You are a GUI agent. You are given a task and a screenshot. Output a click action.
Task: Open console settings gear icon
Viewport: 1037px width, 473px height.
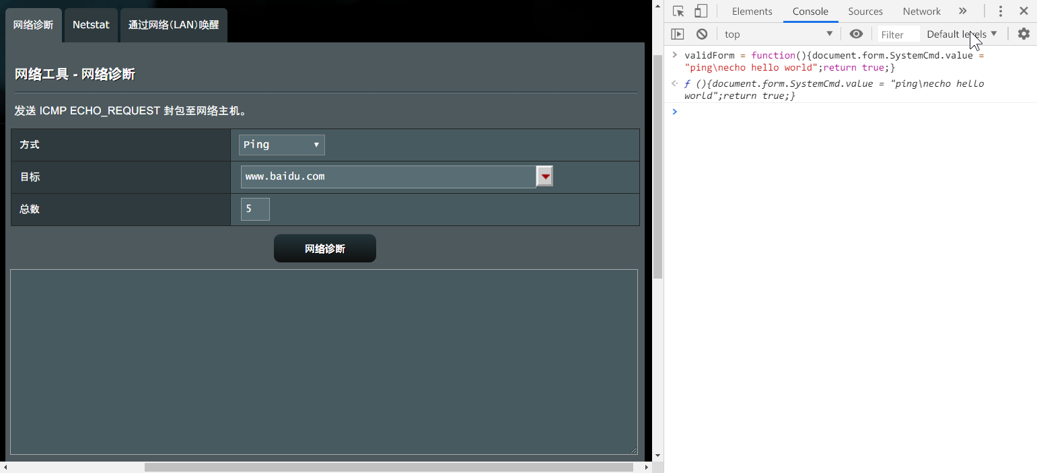pyautogui.click(x=1024, y=34)
